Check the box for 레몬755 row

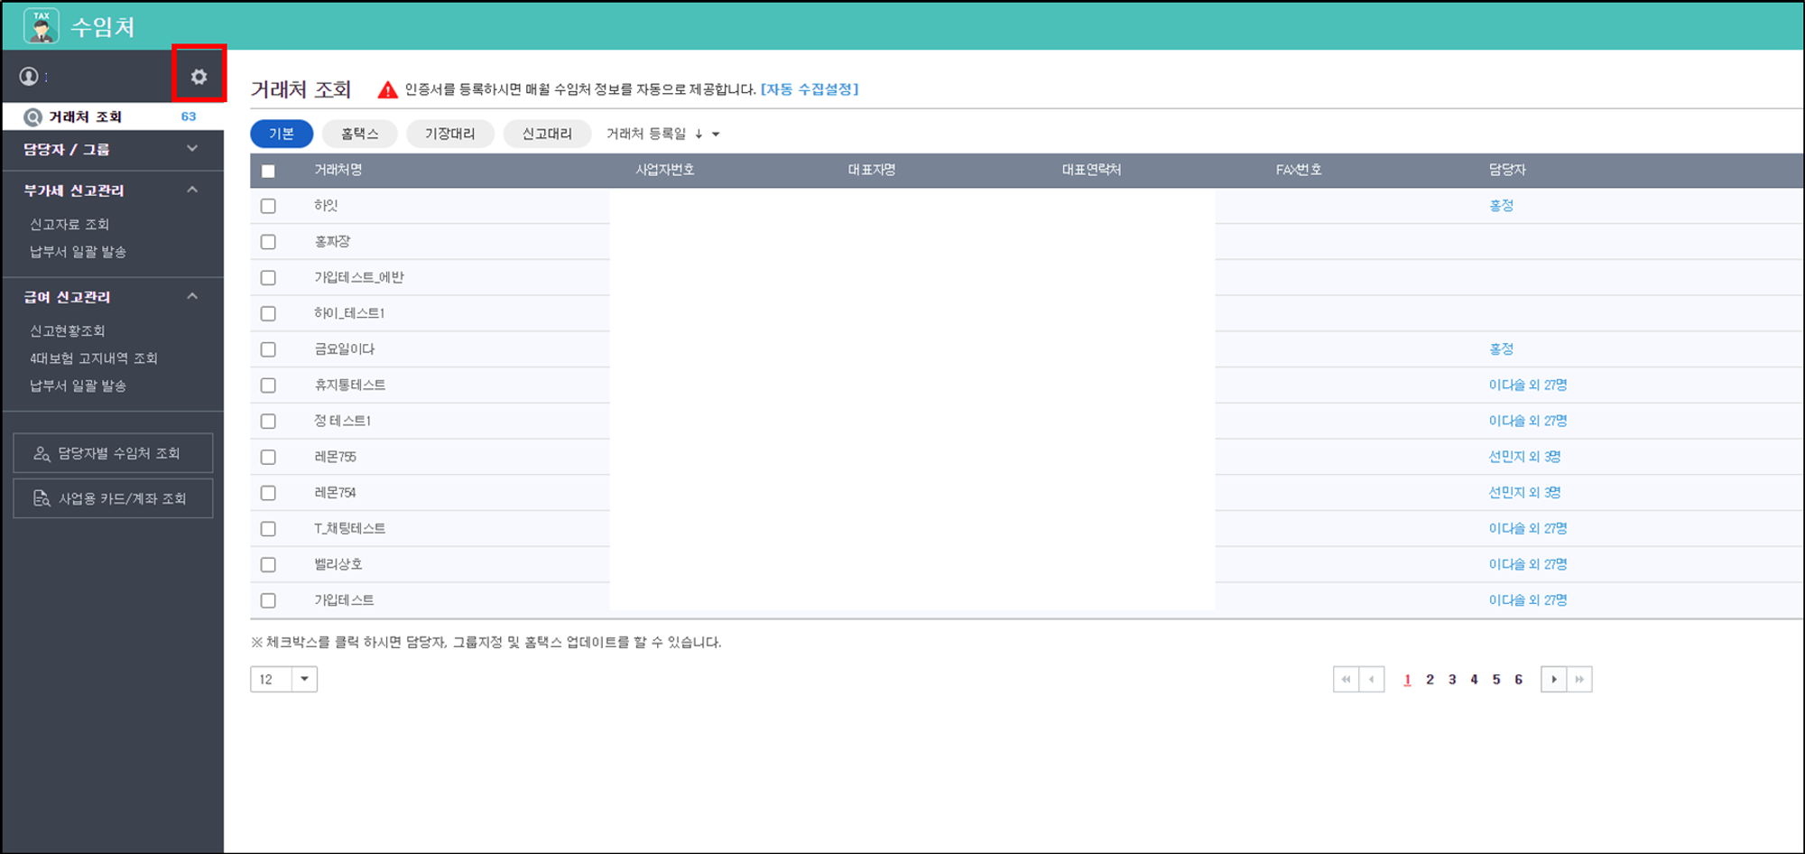pos(268,457)
